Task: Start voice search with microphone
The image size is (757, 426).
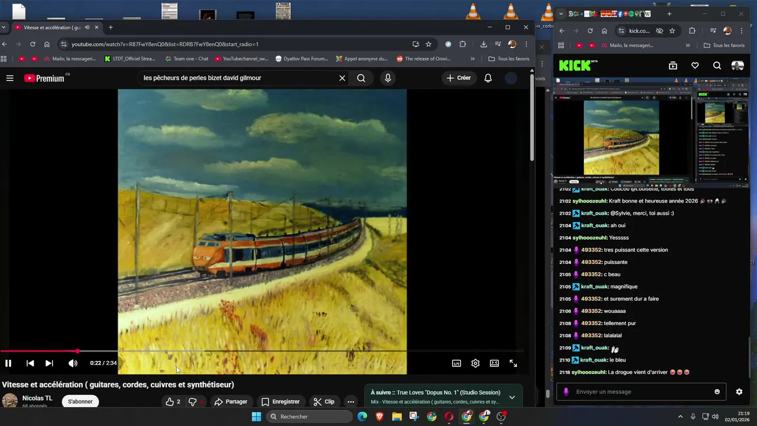Action: (388, 78)
